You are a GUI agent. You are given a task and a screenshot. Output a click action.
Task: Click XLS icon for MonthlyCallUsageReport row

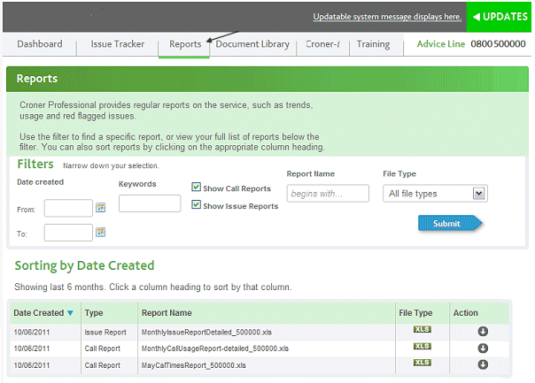pyautogui.click(x=423, y=347)
